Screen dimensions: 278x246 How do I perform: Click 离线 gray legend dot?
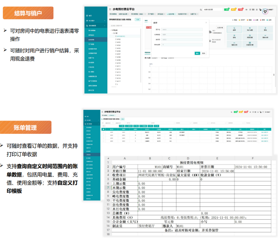click(x=233, y=20)
